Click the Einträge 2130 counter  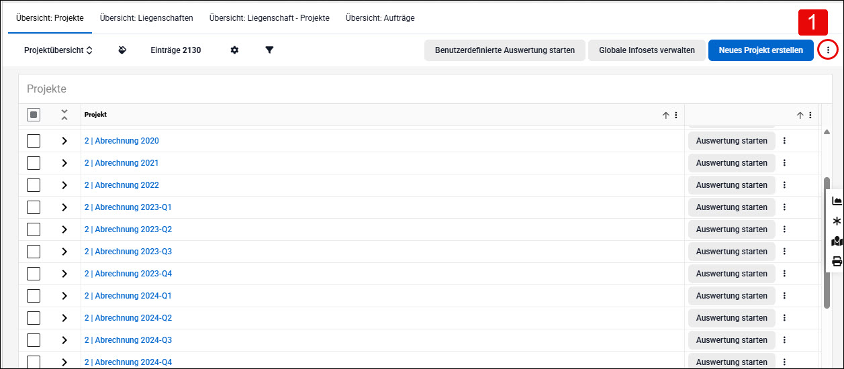pos(175,50)
